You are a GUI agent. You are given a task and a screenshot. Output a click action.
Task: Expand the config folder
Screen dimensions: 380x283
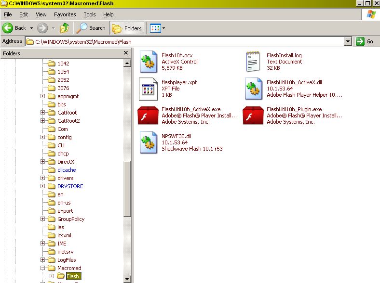pos(42,137)
